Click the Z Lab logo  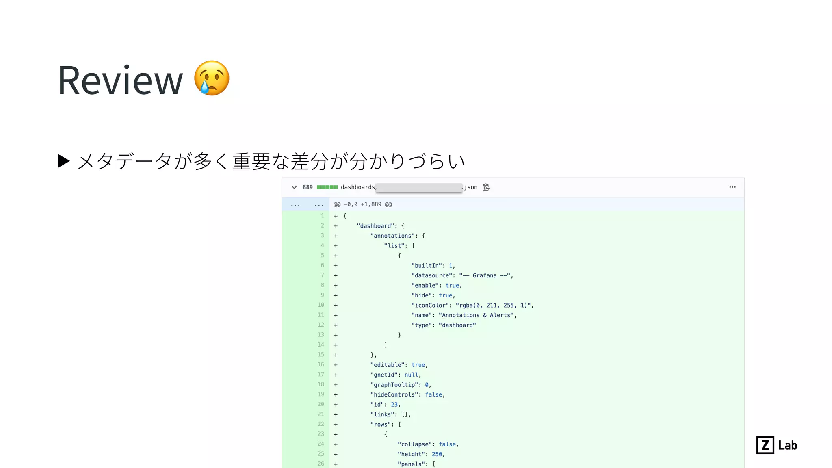777,445
